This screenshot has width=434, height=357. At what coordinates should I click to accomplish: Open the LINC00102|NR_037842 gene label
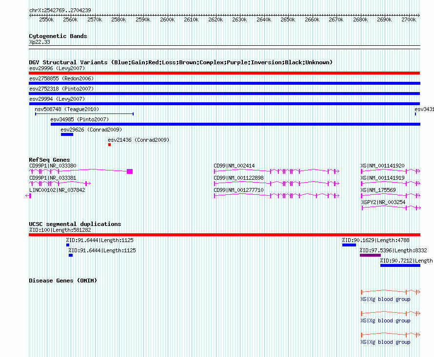57,190
